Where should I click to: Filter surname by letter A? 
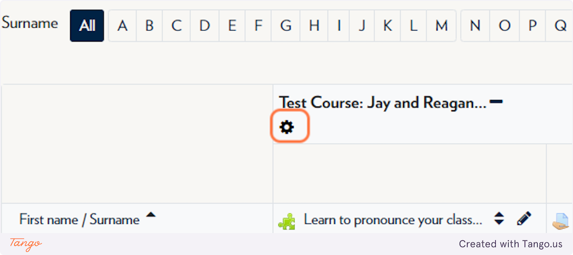(123, 26)
